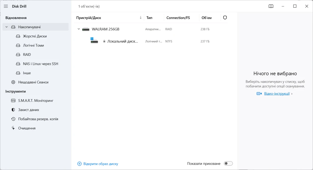
Task: Open the help book icon in title bar
Action: (271, 6)
